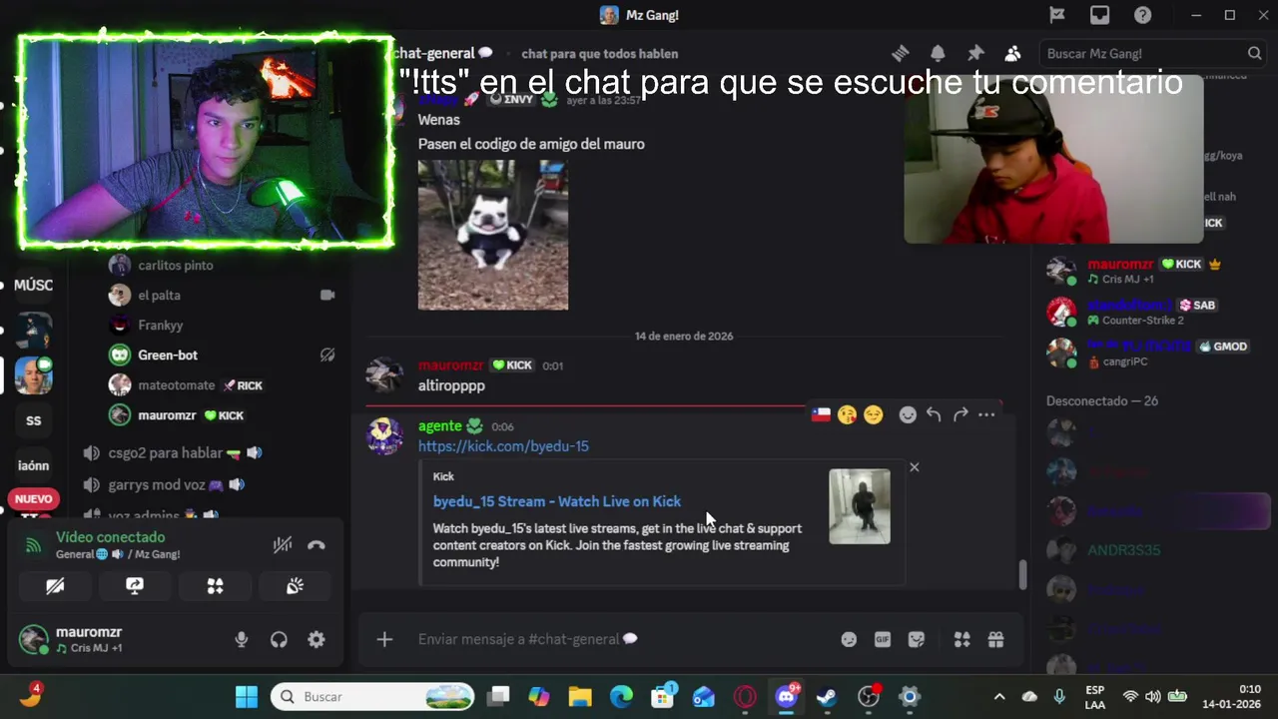Open 'Video conectado' connection status
The height and width of the screenshot is (719, 1278).
click(x=110, y=537)
